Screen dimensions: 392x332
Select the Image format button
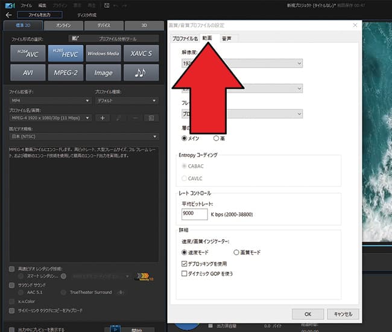(x=103, y=72)
